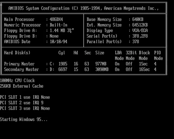
Task: Click the C: drive letter
Action: coord(52,64)
